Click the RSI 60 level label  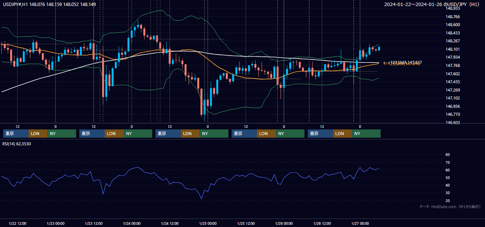(447, 170)
